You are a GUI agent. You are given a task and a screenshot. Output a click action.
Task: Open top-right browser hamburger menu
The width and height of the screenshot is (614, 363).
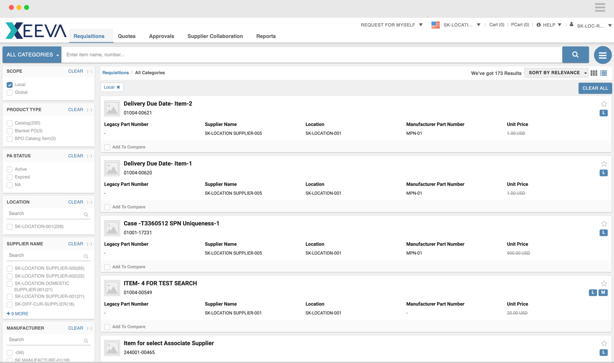click(600, 8)
